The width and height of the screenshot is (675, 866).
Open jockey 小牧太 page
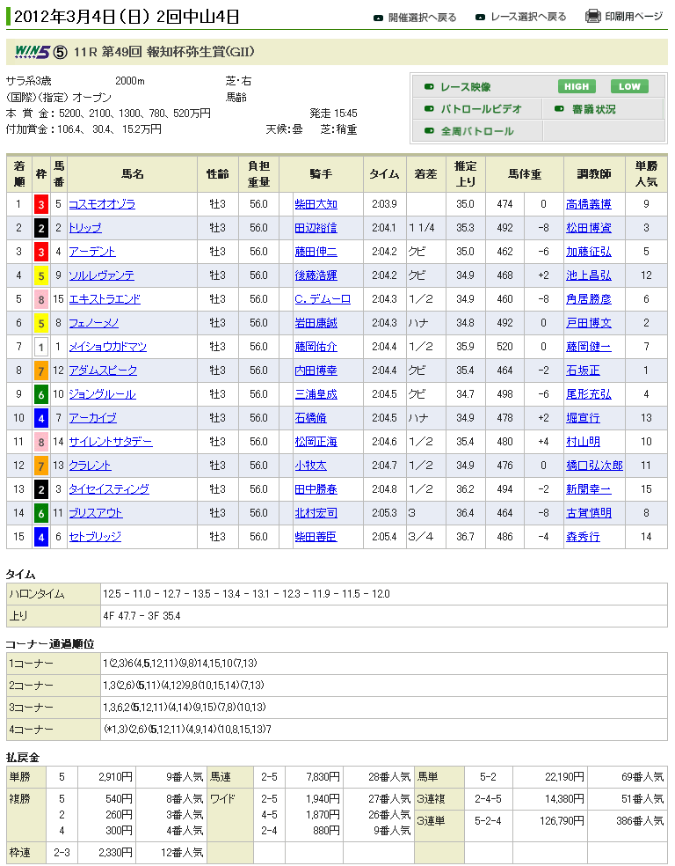(310, 466)
